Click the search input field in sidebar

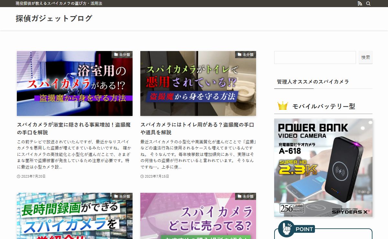click(x=315, y=57)
